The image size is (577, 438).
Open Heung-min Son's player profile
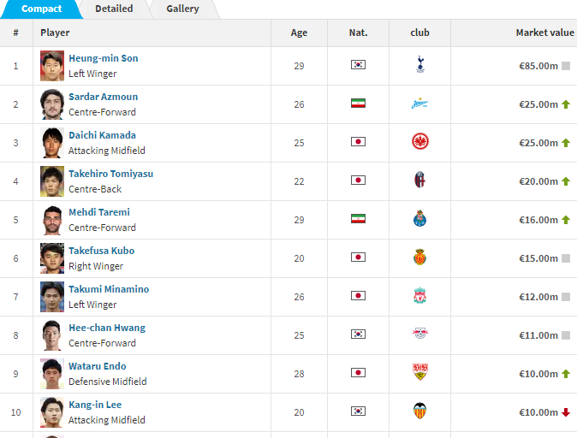click(x=103, y=58)
